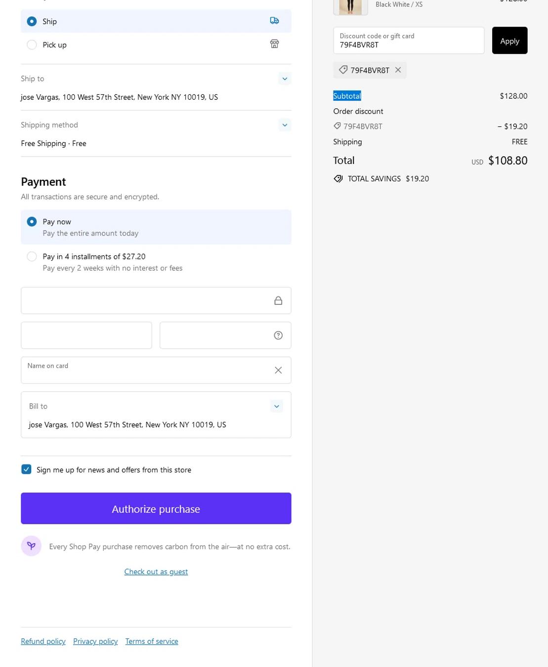Screen dimensions: 548x667
Task: Click the $128.00 subtotal amount
Action: point(513,96)
